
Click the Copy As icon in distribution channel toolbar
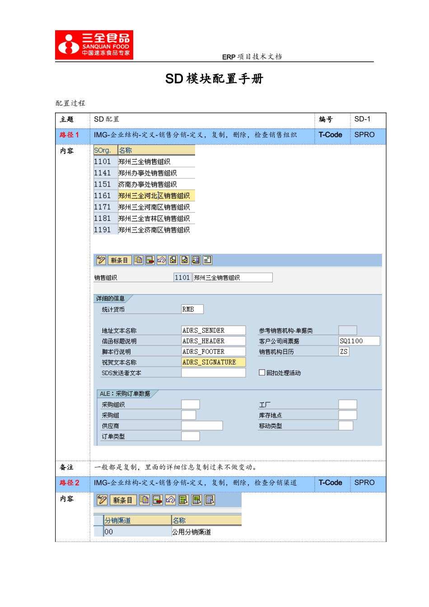point(144,500)
